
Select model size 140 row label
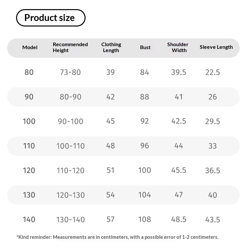pyautogui.click(x=29, y=219)
